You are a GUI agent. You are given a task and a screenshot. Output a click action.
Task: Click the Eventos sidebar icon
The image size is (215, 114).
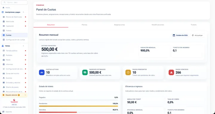point(4,78)
